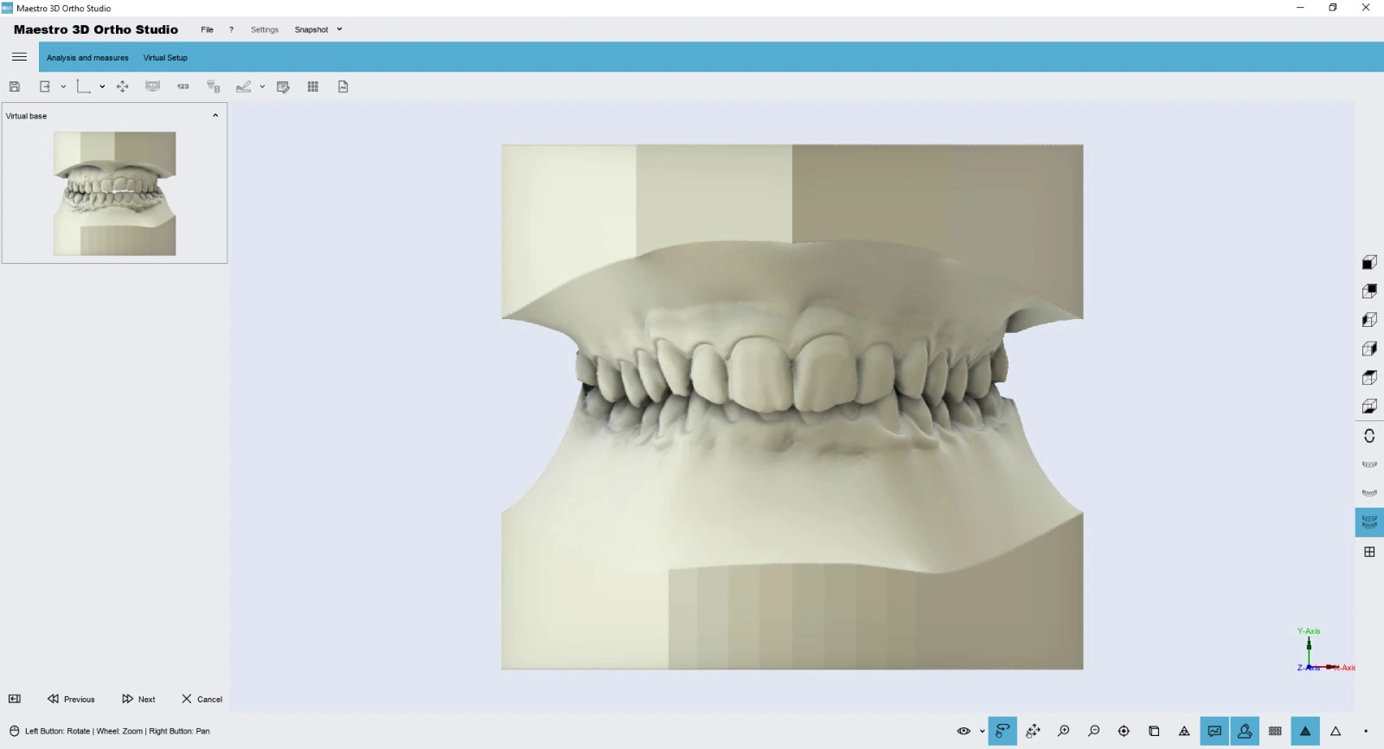Click the Next button

pyautogui.click(x=139, y=699)
